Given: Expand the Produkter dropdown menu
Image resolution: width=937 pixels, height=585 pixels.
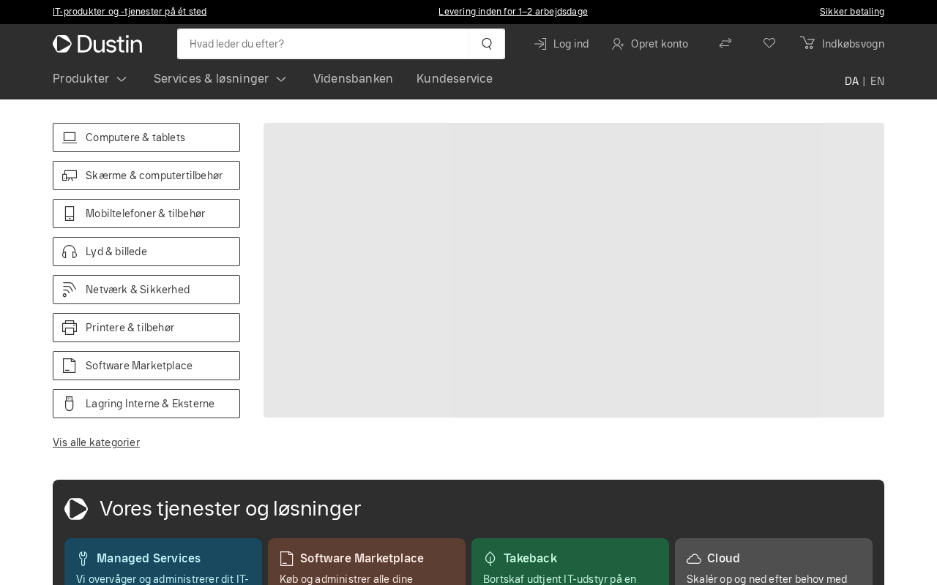Looking at the screenshot, I should pos(90,78).
